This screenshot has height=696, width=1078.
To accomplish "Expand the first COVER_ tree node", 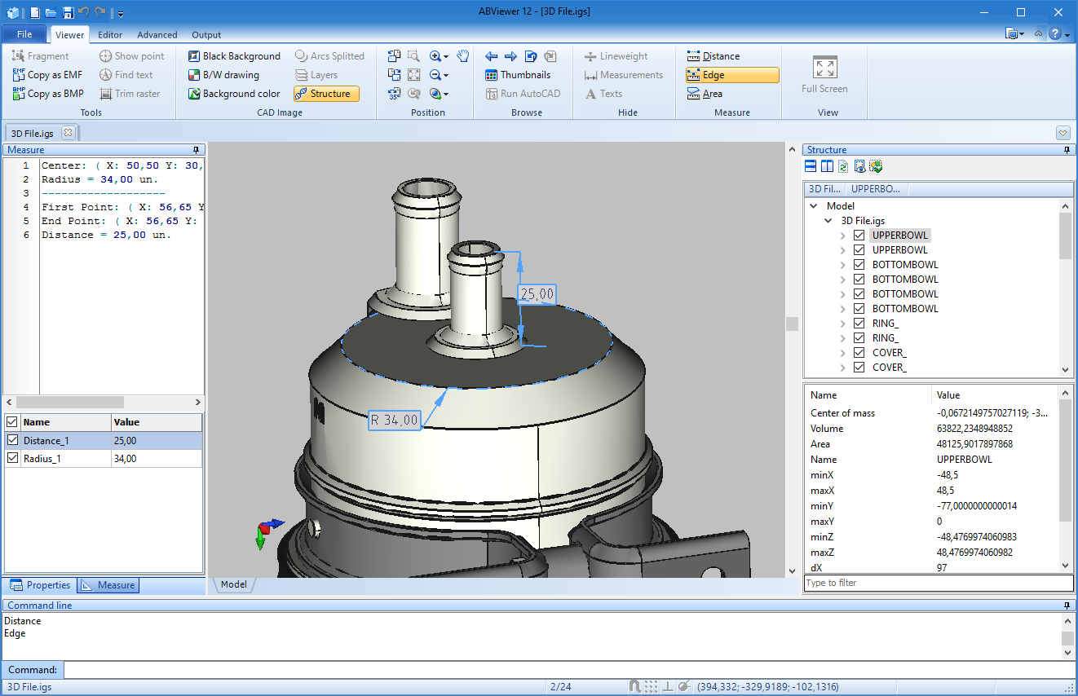I will pyautogui.click(x=843, y=353).
